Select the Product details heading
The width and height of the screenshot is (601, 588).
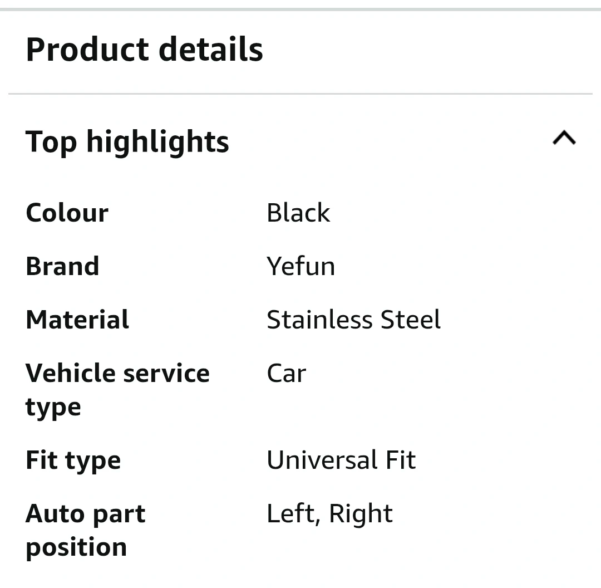pos(144,50)
